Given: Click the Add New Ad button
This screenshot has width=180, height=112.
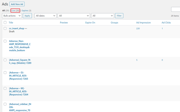Looking at the screenshot, I should click(x=17, y=4).
